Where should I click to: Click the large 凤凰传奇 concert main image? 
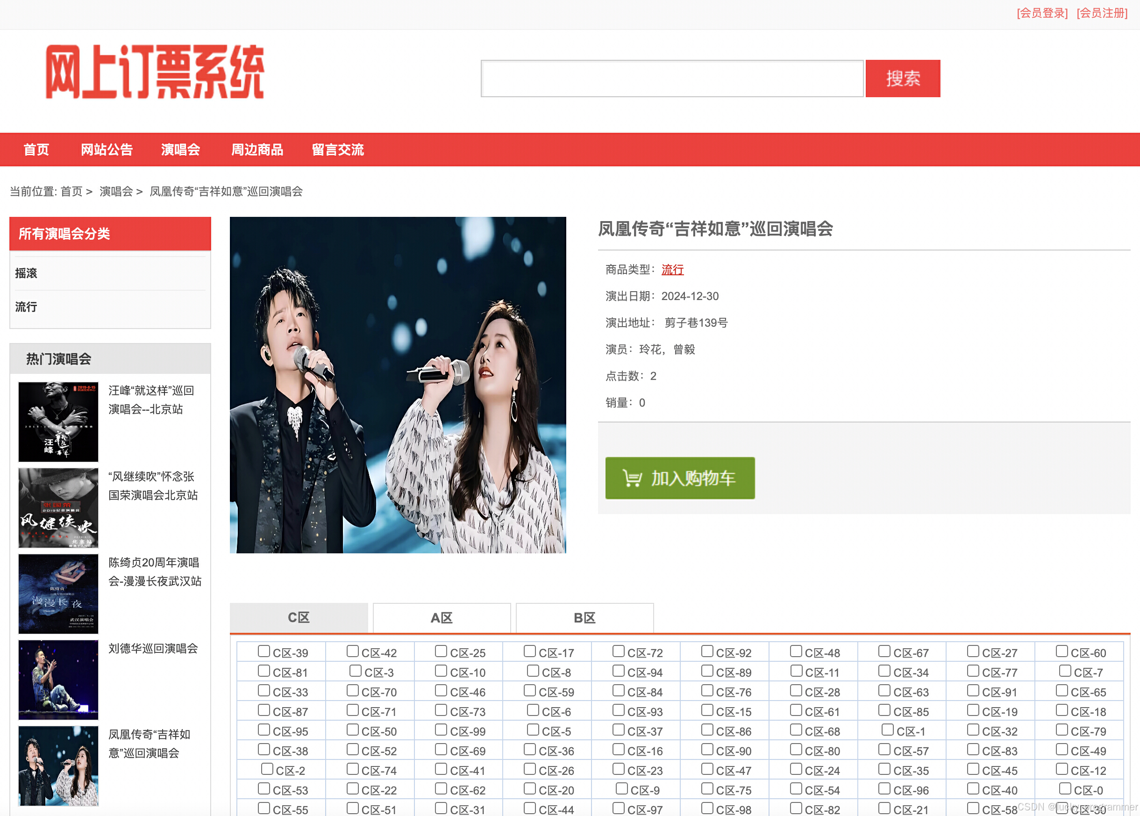click(x=398, y=385)
